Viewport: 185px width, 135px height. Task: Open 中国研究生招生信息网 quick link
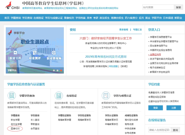(161, 50)
